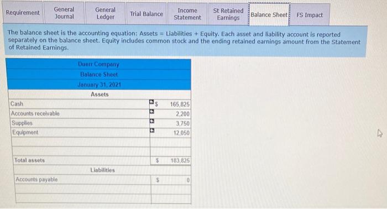
Task: Click the marker icon on the Equipment row
Action: pos(152,130)
